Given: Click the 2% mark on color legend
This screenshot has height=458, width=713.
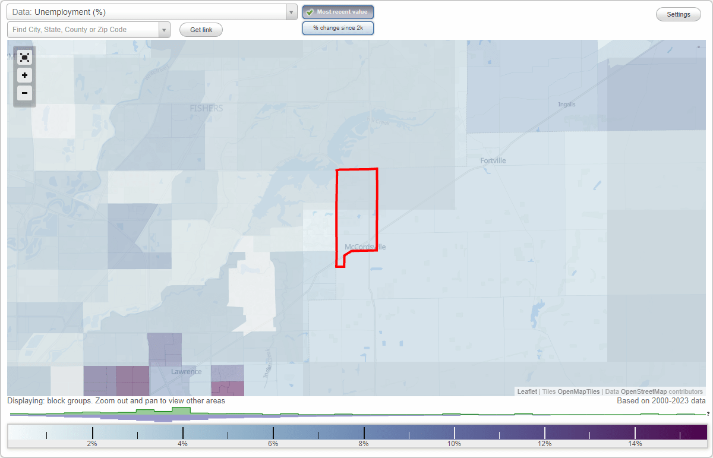Looking at the screenshot, I should point(92,444).
